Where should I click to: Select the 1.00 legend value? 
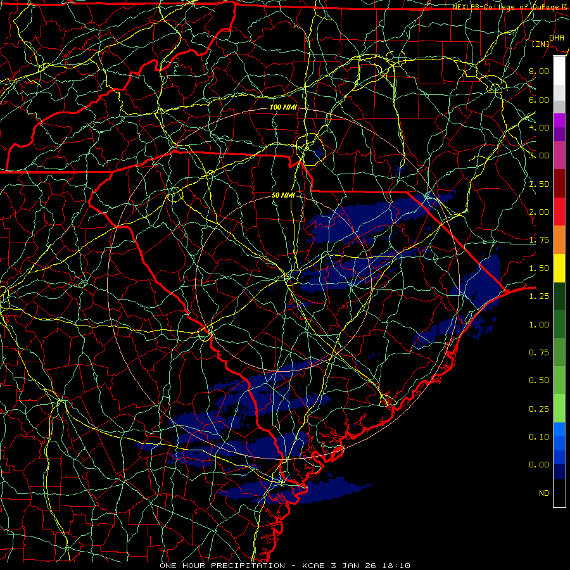click(x=539, y=325)
